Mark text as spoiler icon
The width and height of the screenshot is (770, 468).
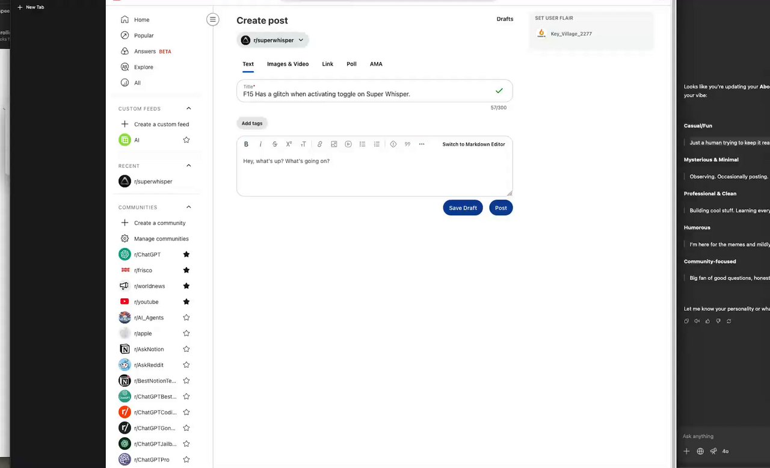pos(393,144)
